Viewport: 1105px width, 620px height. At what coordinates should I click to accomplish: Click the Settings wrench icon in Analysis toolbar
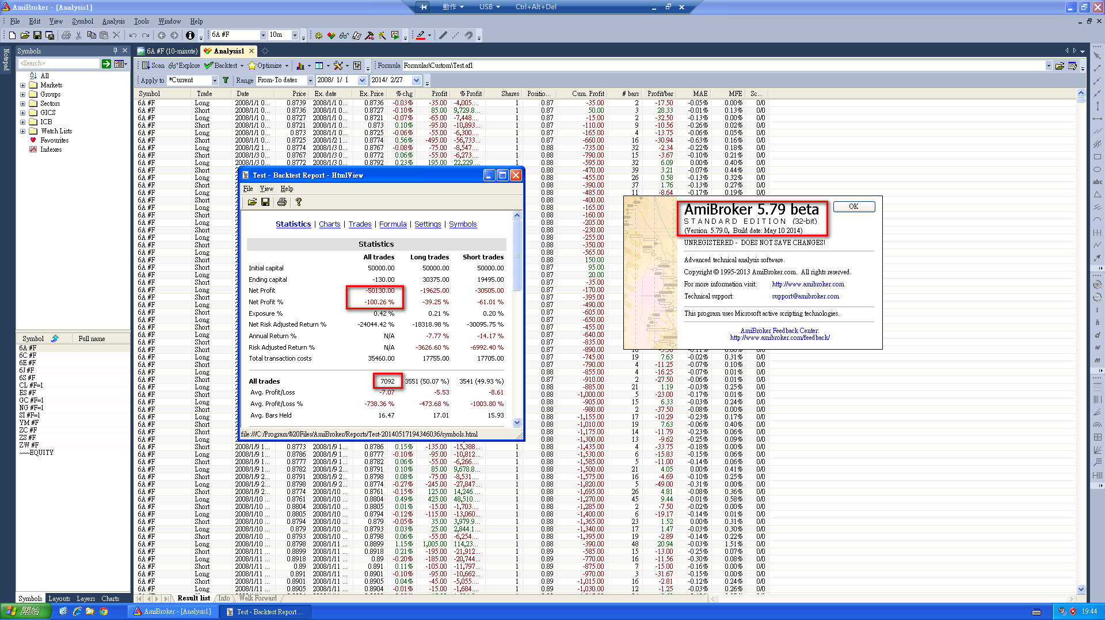[338, 66]
